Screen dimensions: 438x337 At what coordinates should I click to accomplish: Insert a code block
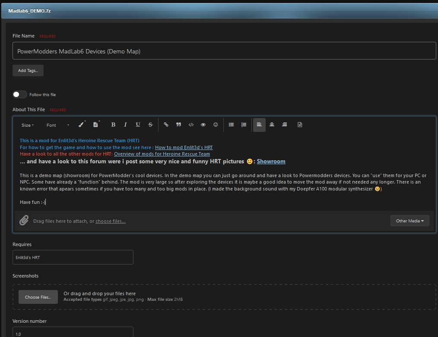tap(191, 125)
